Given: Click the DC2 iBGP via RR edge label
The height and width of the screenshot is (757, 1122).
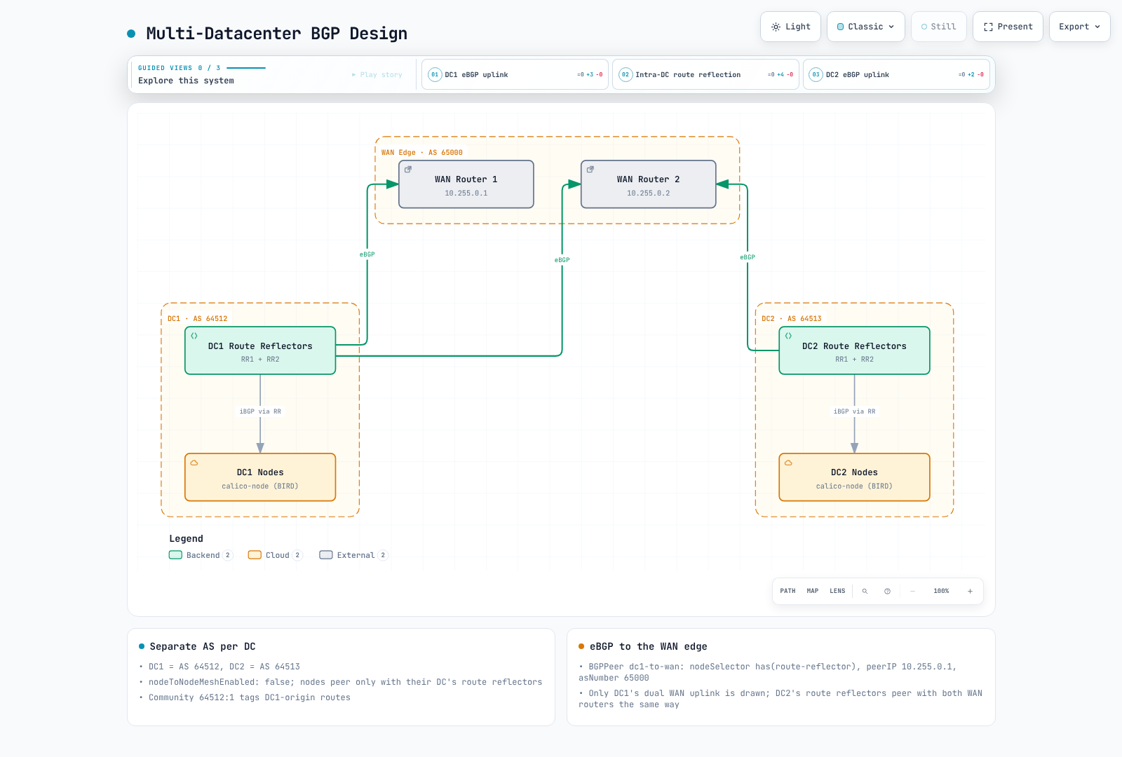Looking at the screenshot, I should [854, 411].
